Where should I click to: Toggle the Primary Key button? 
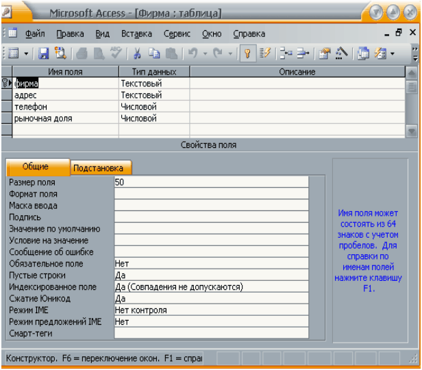(248, 53)
